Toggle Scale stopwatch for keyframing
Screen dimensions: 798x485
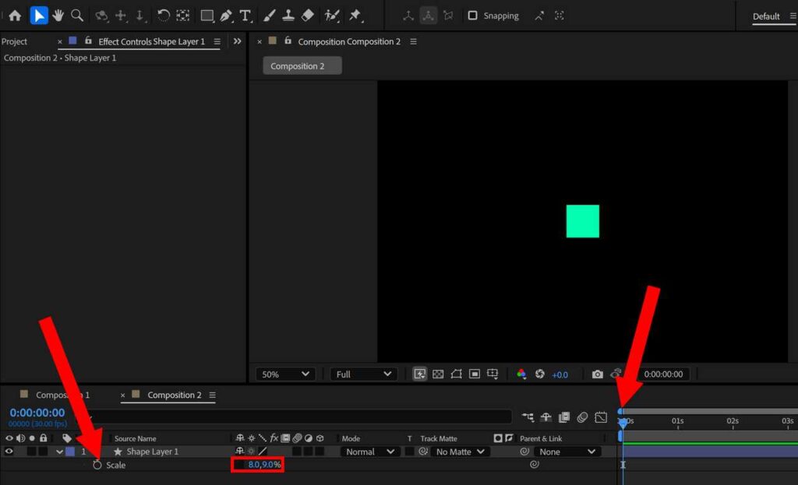pyautogui.click(x=97, y=464)
